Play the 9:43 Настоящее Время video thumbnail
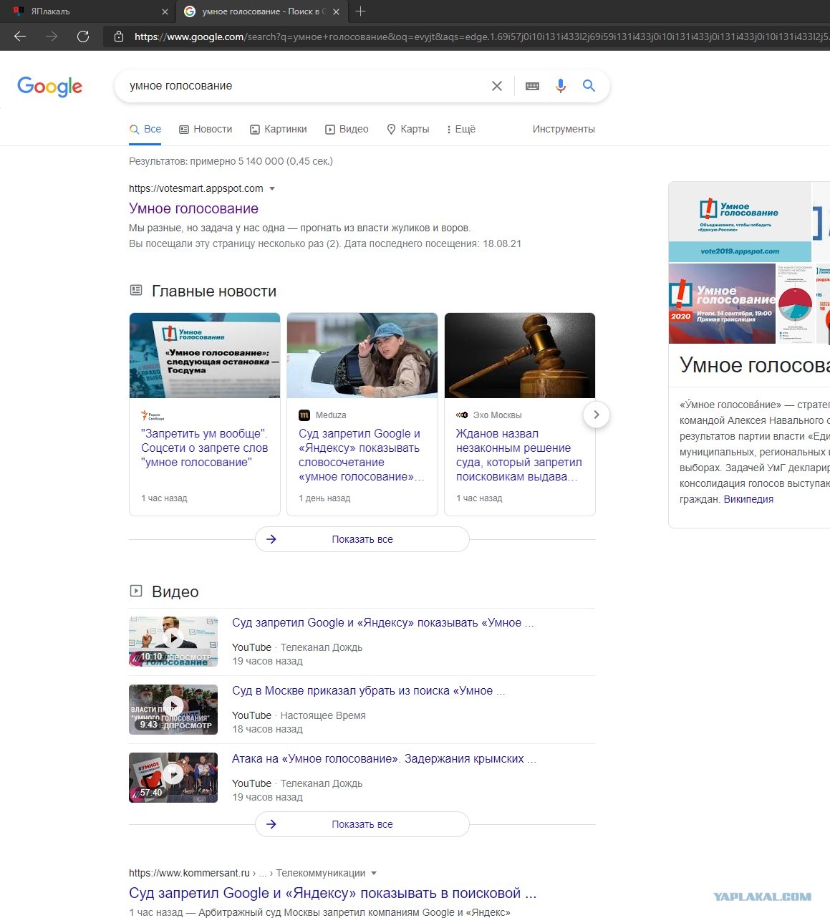 (x=173, y=710)
